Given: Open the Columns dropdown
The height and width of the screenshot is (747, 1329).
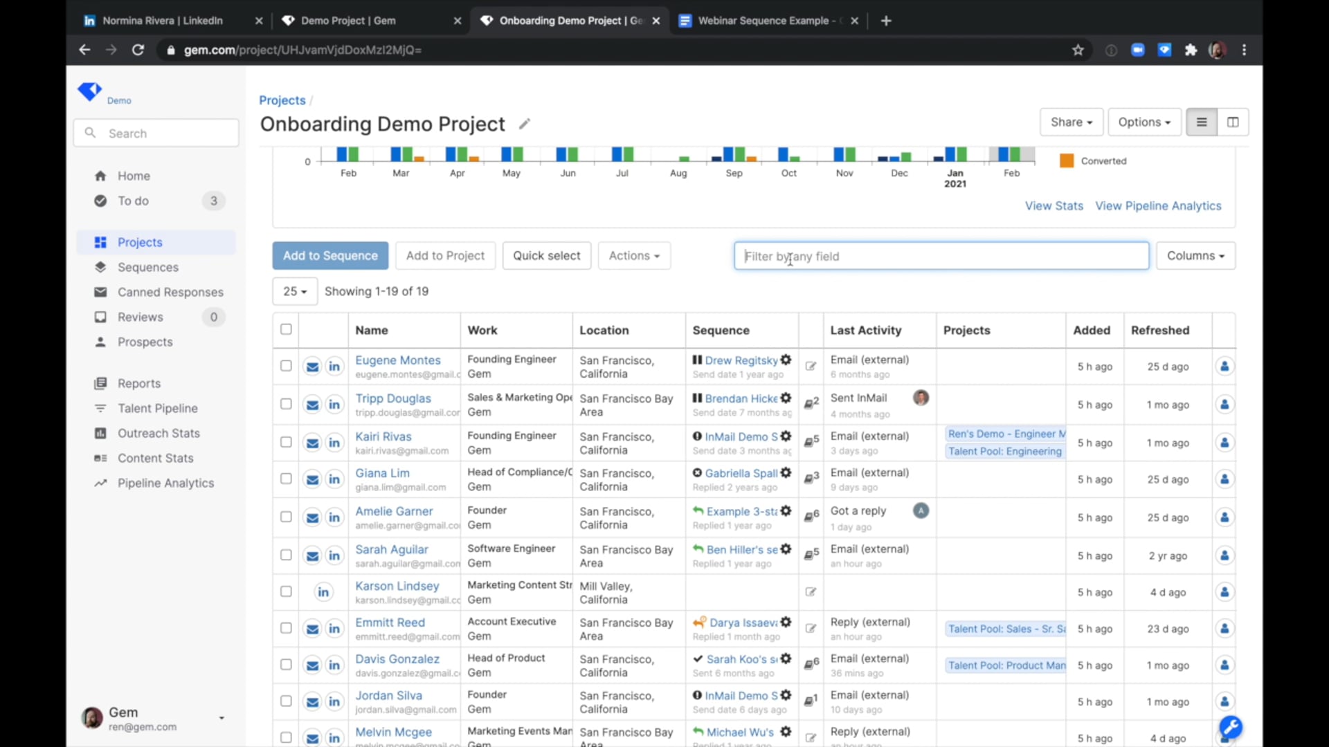Looking at the screenshot, I should [x=1196, y=255].
